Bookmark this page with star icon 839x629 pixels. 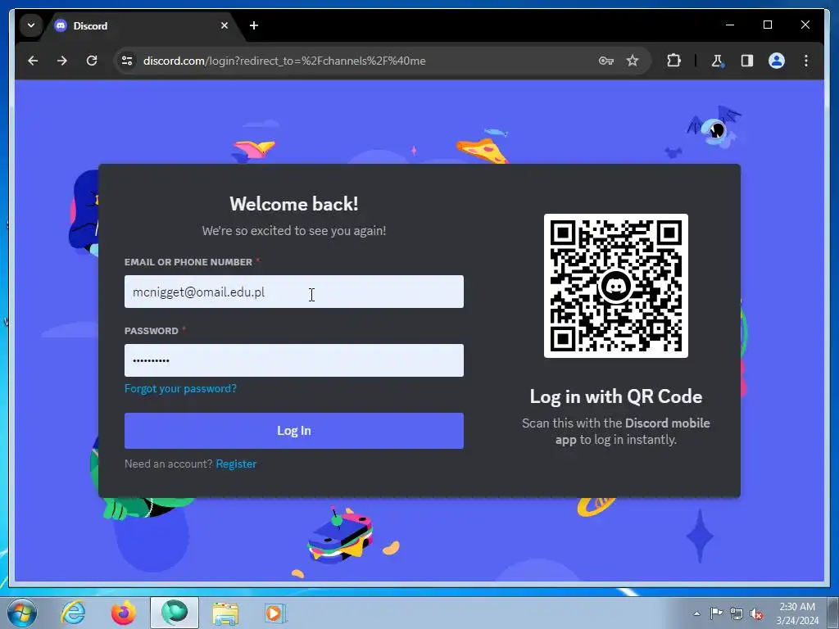click(633, 61)
